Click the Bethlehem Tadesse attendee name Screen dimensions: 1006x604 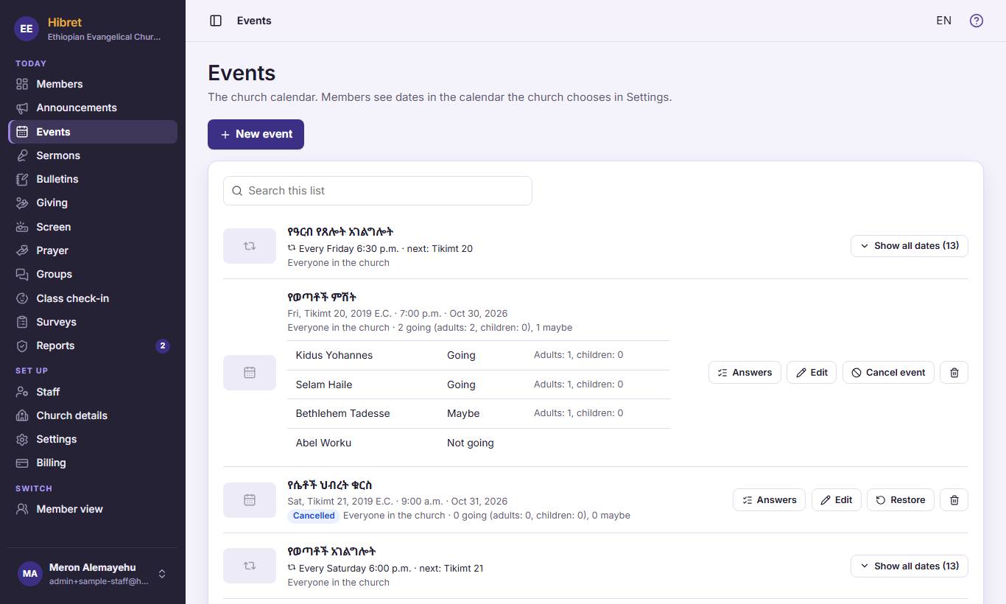pos(342,413)
